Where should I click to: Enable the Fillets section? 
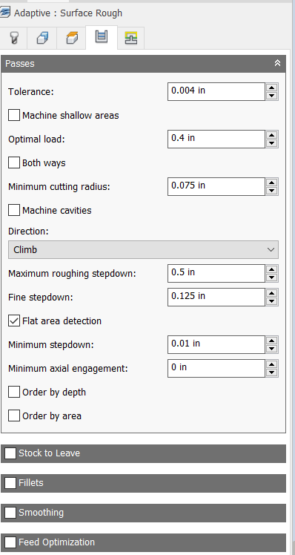[10, 483]
